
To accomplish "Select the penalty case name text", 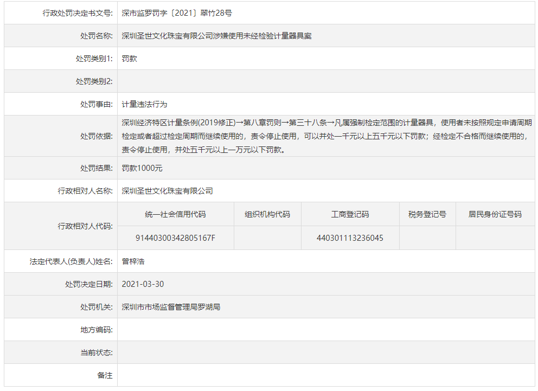I will point(216,36).
